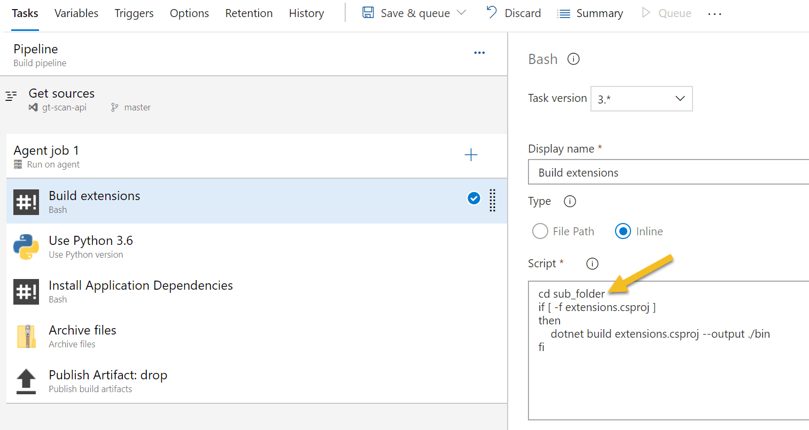Image resolution: width=809 pixels, height=430 pixels.
Task: Open the Use Python 3.6 task
Action: [91, 240]
